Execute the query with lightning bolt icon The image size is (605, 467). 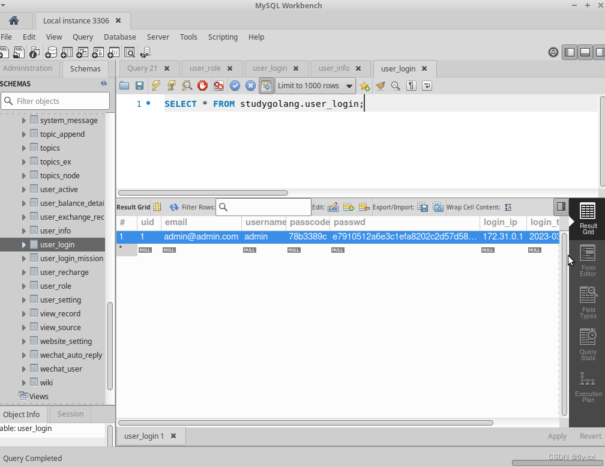(x=155, y=85)
